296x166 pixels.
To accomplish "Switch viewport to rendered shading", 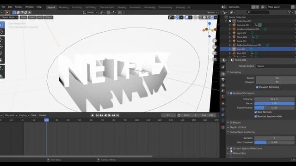I will [x=212, y=18].
